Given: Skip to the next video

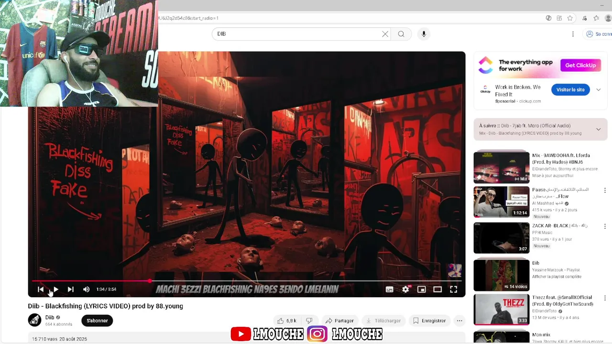Looking at the screenshot, I should coord(71,289).
